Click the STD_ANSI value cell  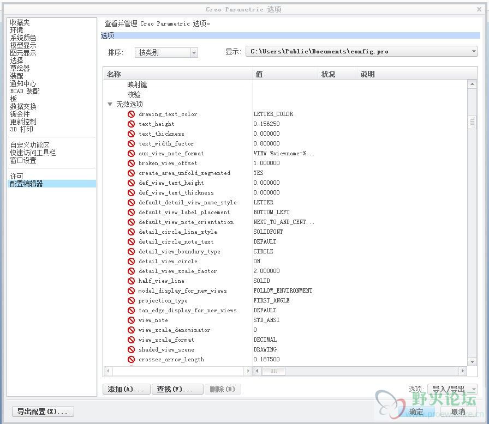(266, 320)
